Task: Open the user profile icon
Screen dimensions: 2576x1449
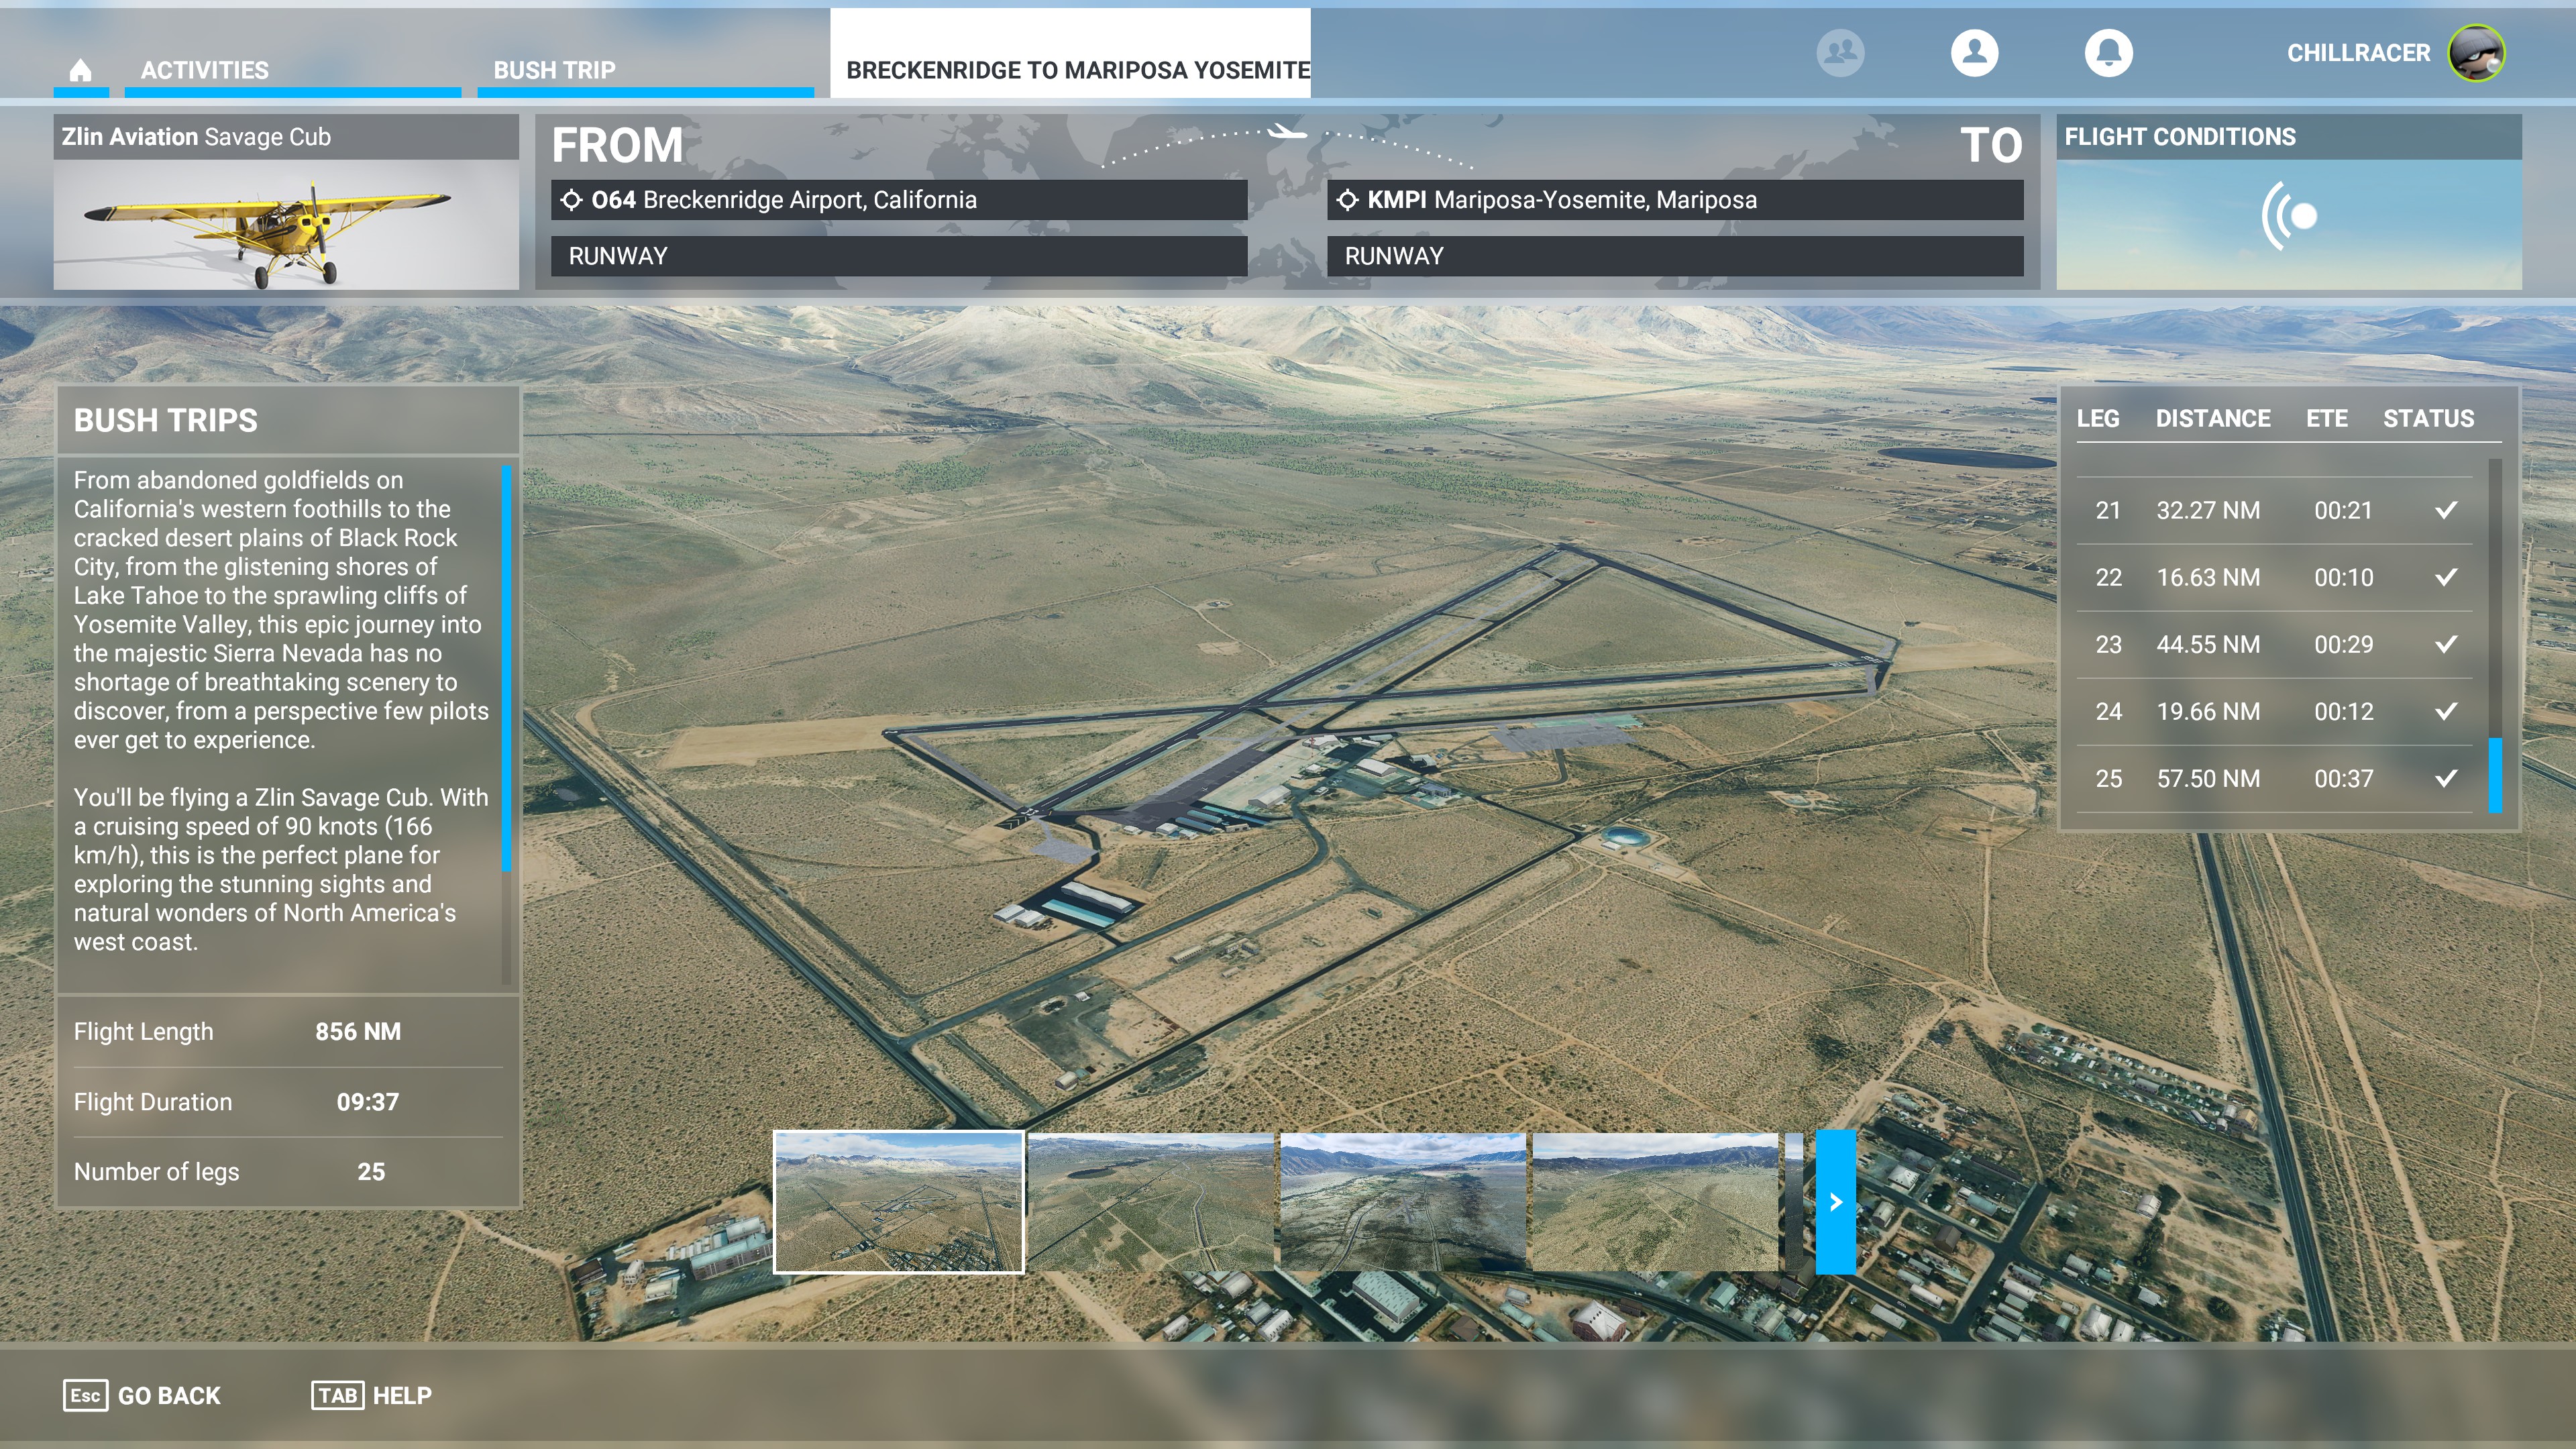Action: (x=1974, y=52)
